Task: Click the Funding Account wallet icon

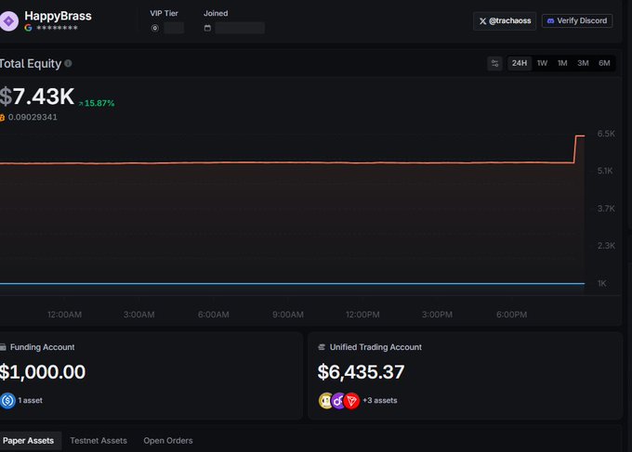Action: pos(3,347)
